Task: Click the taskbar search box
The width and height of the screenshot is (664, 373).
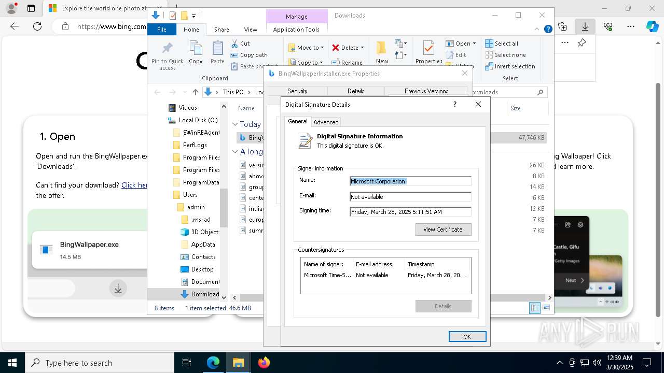Action: tap(100, 363)
